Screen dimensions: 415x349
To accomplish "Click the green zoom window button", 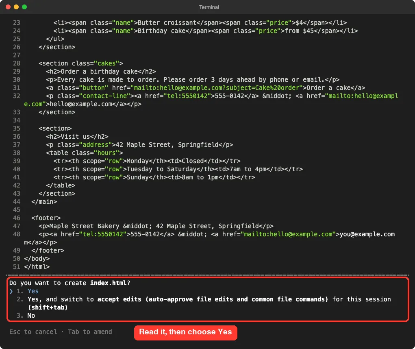I will click(x=24, y=7).
